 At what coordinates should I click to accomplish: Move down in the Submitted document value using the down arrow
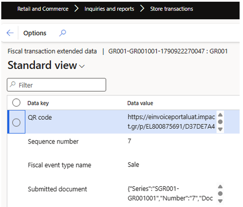point(220,201)
